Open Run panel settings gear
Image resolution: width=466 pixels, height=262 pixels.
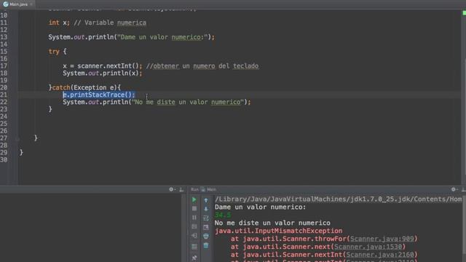454,189
